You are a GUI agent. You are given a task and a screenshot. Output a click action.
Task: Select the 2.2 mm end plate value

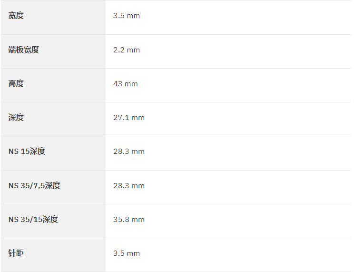[x=127, y=50]
